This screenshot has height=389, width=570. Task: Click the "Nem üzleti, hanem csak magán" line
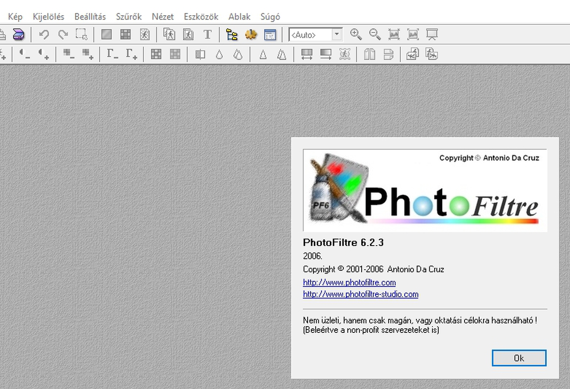coord(420,320)
